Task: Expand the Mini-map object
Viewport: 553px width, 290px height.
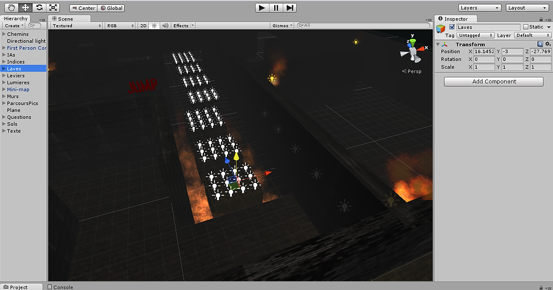Action: (4, 90)
